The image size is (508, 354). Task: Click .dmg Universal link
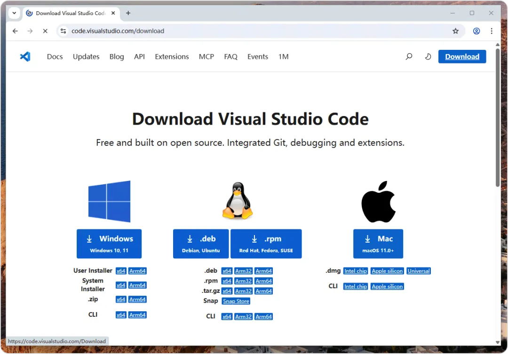coord(419,271)
